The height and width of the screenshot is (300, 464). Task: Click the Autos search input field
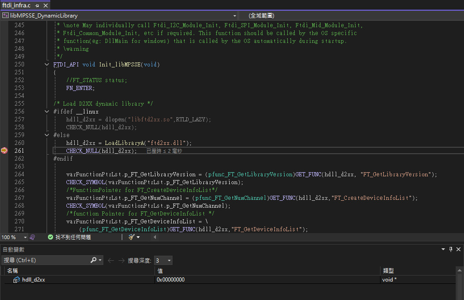46,260
